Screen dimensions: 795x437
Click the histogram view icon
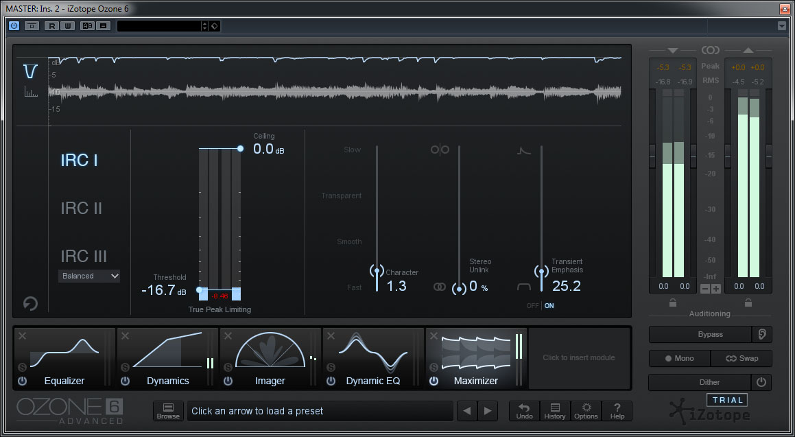[31, 92]
